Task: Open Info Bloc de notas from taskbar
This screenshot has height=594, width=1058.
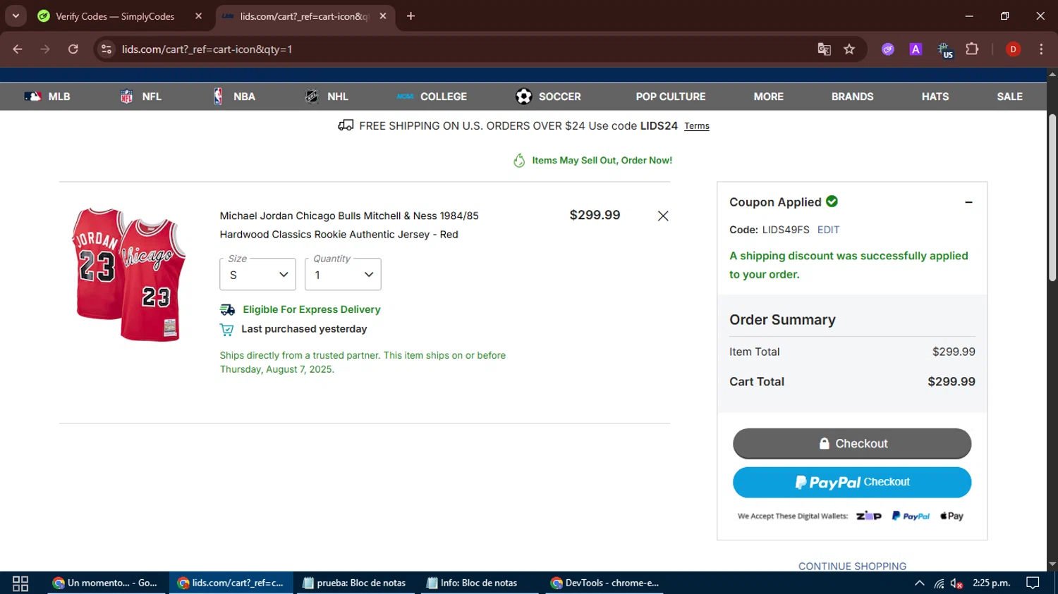Action: 479,583
